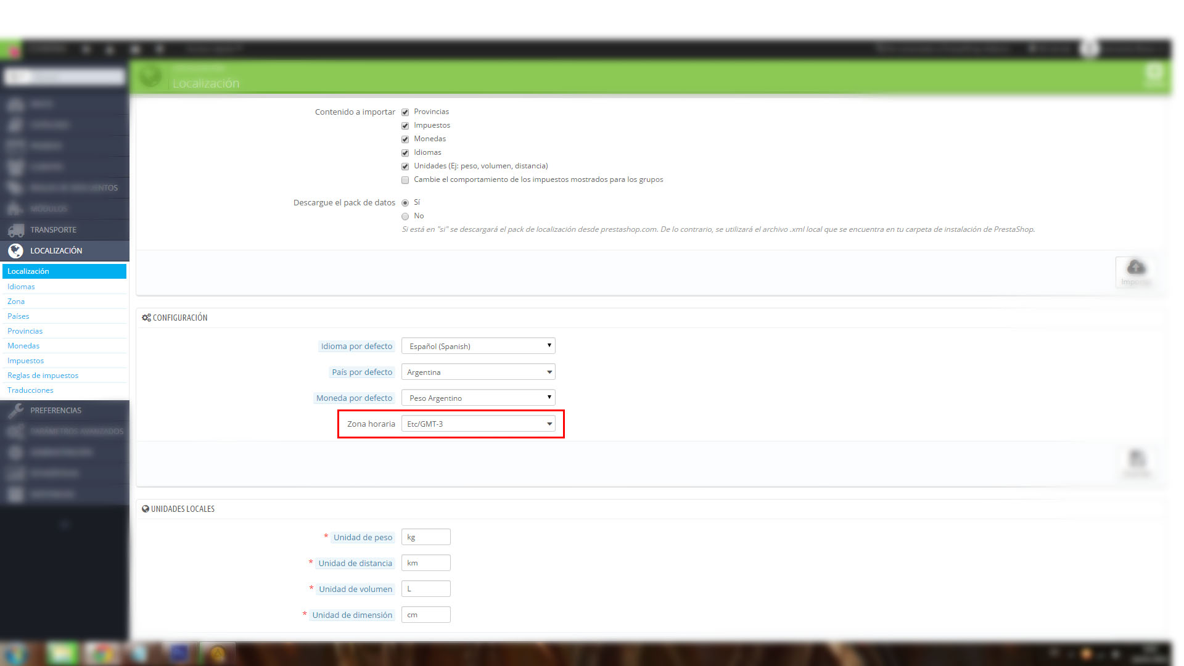Click the Guardar disk icon in Configuración

click(x=1137, y=459)
